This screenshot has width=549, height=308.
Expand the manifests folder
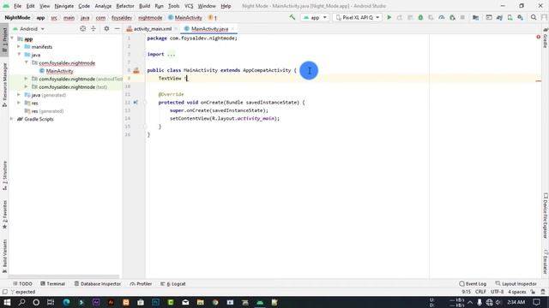19,46
